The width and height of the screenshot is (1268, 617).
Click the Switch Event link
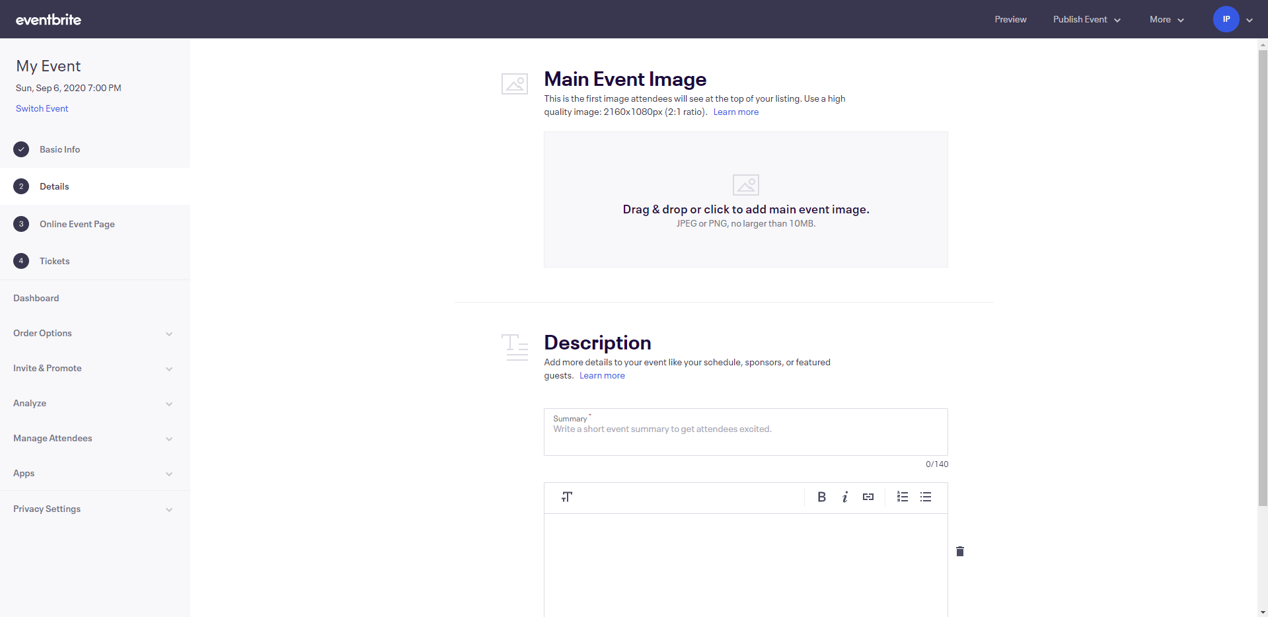tap(42, 108)
